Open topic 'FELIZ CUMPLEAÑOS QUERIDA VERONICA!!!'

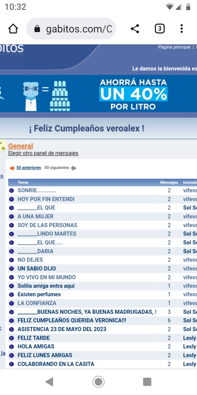pyautogui.click(x=72, y=321)
